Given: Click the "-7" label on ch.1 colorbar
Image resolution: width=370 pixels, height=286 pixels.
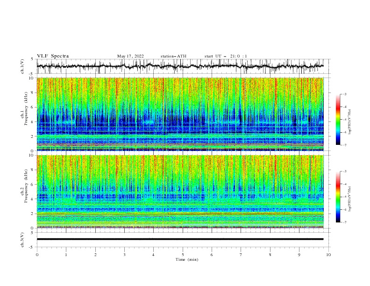Looking at the screenshot, I should click(x=345, y=145).
